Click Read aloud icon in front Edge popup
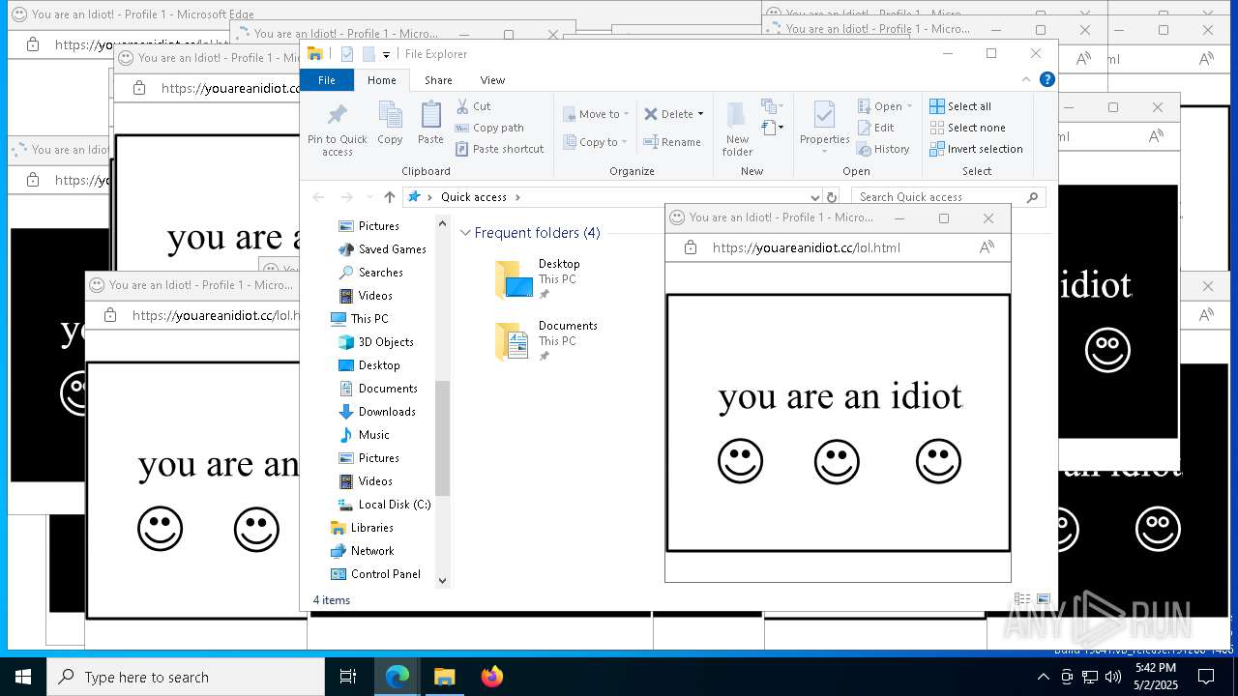 tap(987, 247)
